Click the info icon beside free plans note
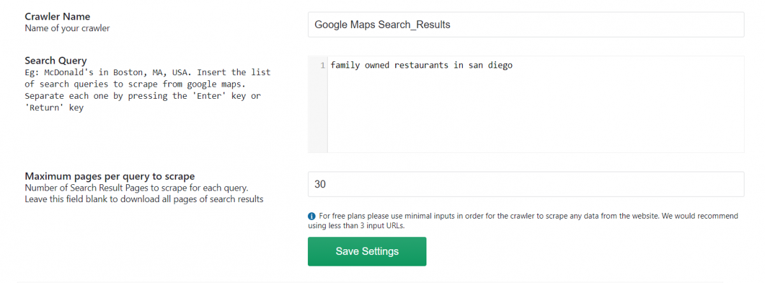 point(312,216)
